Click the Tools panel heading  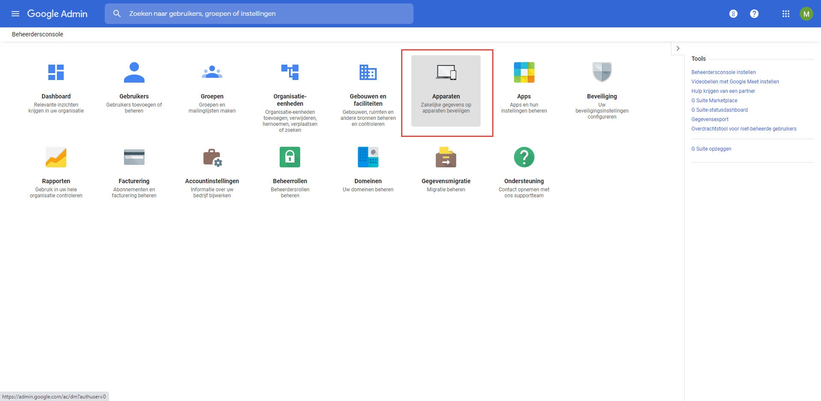click(699, 59)
